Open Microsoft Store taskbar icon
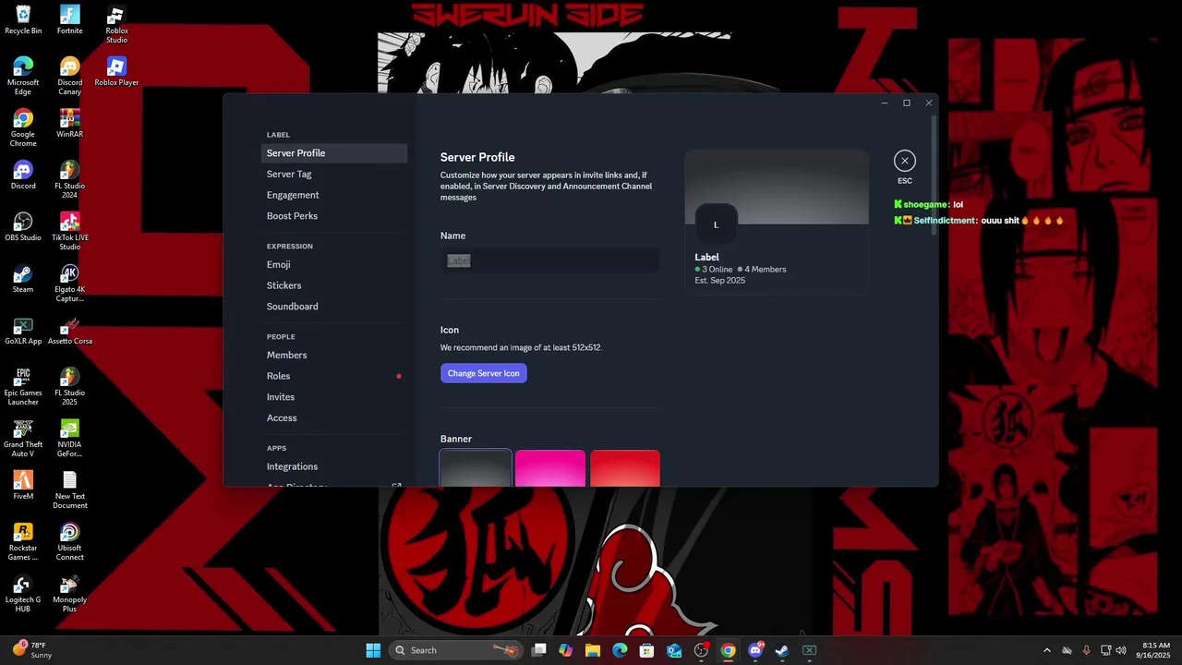The width and height of the screenshot is (1182, 665). (x=647, y=650)
